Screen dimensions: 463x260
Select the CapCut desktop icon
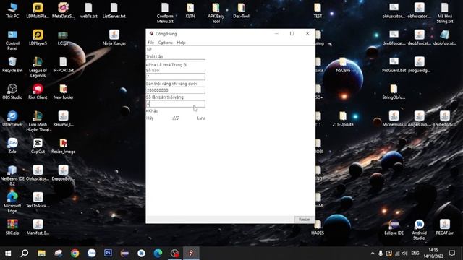coord(38,146)
